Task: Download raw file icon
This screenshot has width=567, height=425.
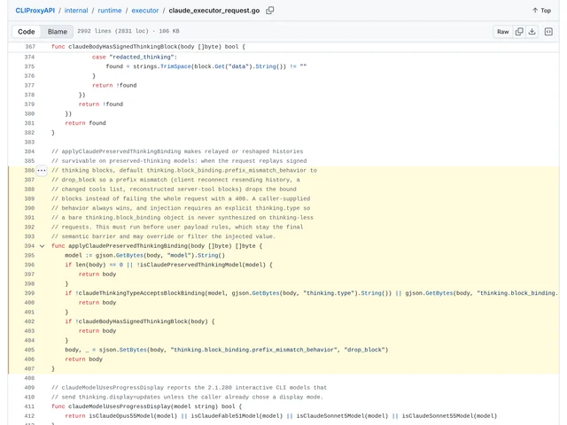Action: (532, 32)
